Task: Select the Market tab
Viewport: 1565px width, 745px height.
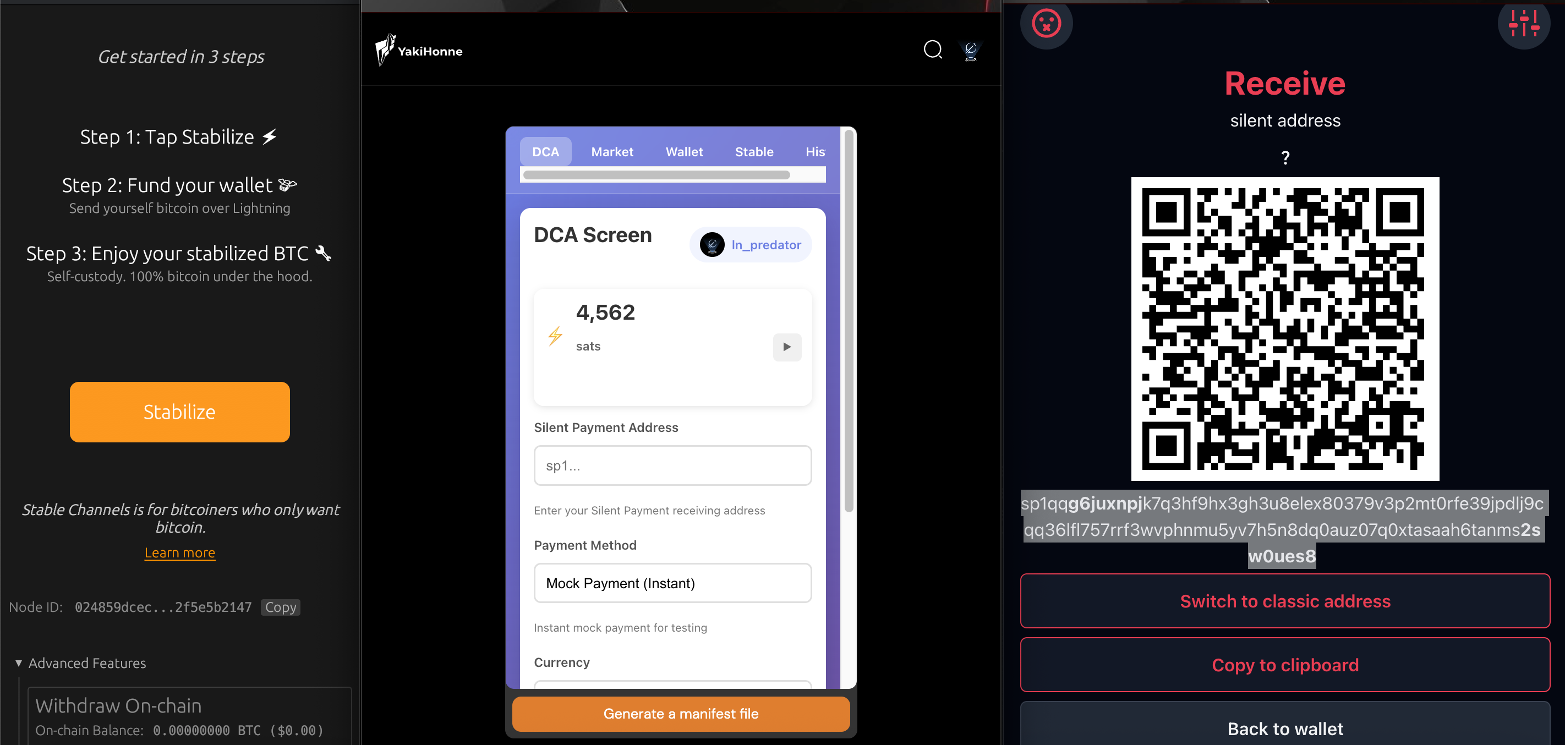Action: tap(612, 152)
